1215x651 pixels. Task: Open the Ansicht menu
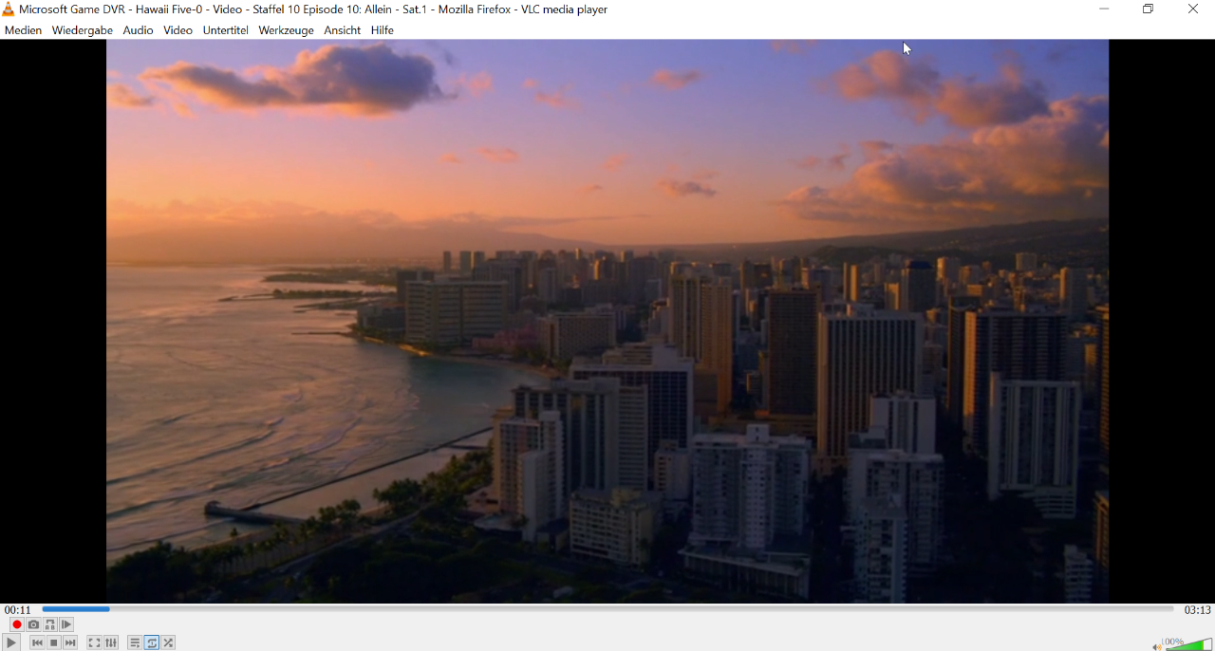pyautogui.click(x=342, y=30)
